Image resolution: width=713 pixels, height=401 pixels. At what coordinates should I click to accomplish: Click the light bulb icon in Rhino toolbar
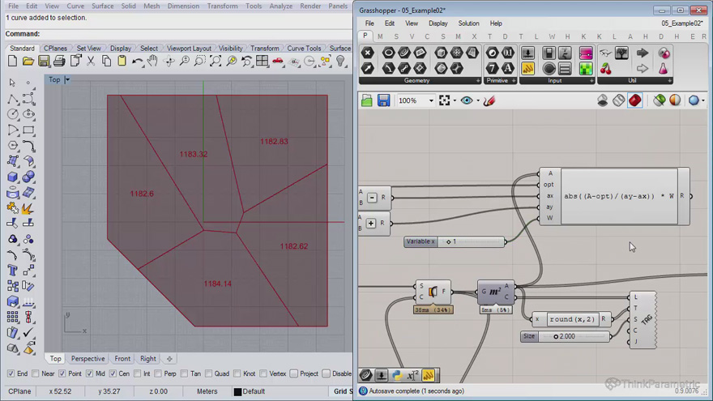340,61
